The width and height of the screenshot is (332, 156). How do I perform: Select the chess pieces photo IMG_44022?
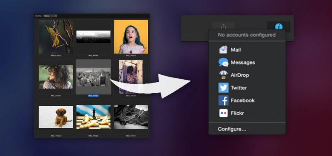click(93, 117)
